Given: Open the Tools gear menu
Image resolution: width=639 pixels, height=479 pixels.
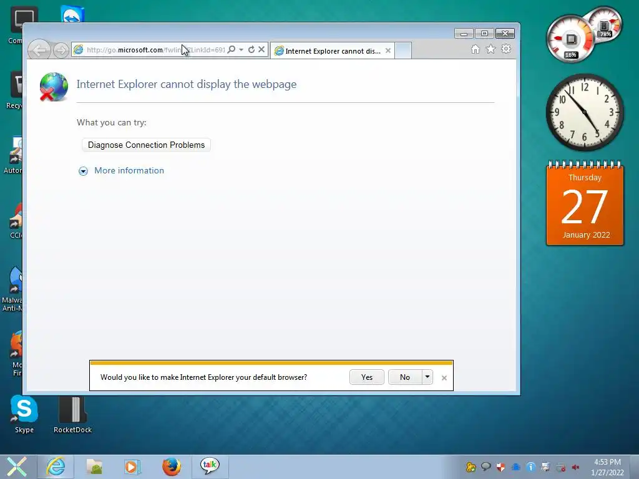Looking at the screenshot, I should point(506,49).
